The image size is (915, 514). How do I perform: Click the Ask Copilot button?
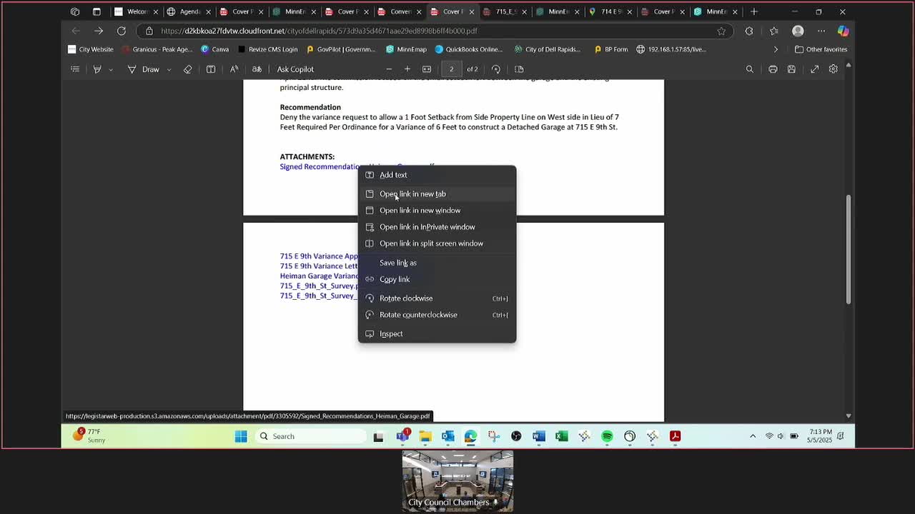point(295,69)
